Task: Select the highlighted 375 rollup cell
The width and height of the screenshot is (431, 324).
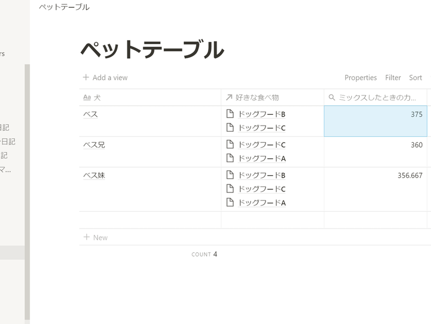Action: pos(375,120)
